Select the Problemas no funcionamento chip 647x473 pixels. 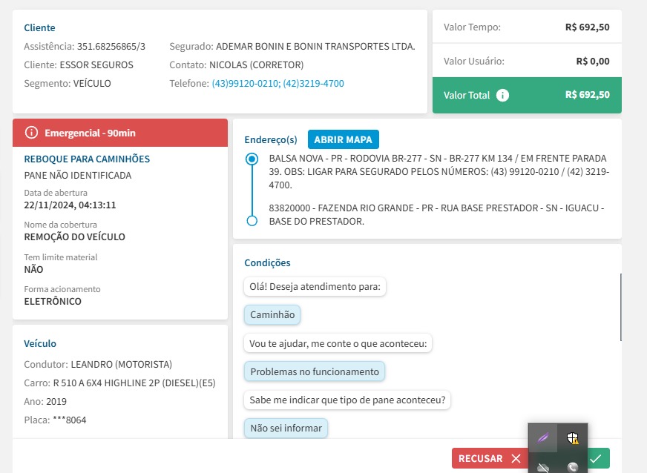click(x=315, y=371)
